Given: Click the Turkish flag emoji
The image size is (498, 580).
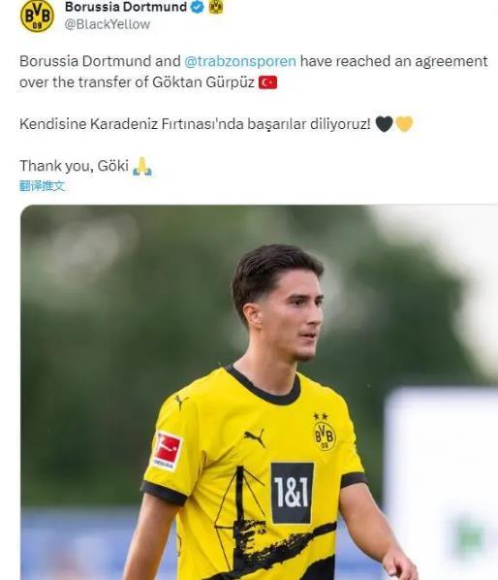Looking at the screenshot, I should point(267,82).
